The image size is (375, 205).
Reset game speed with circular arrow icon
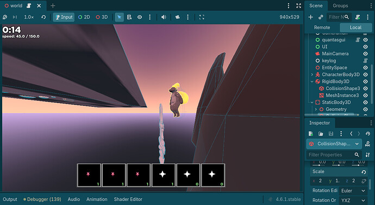point(43,17)
